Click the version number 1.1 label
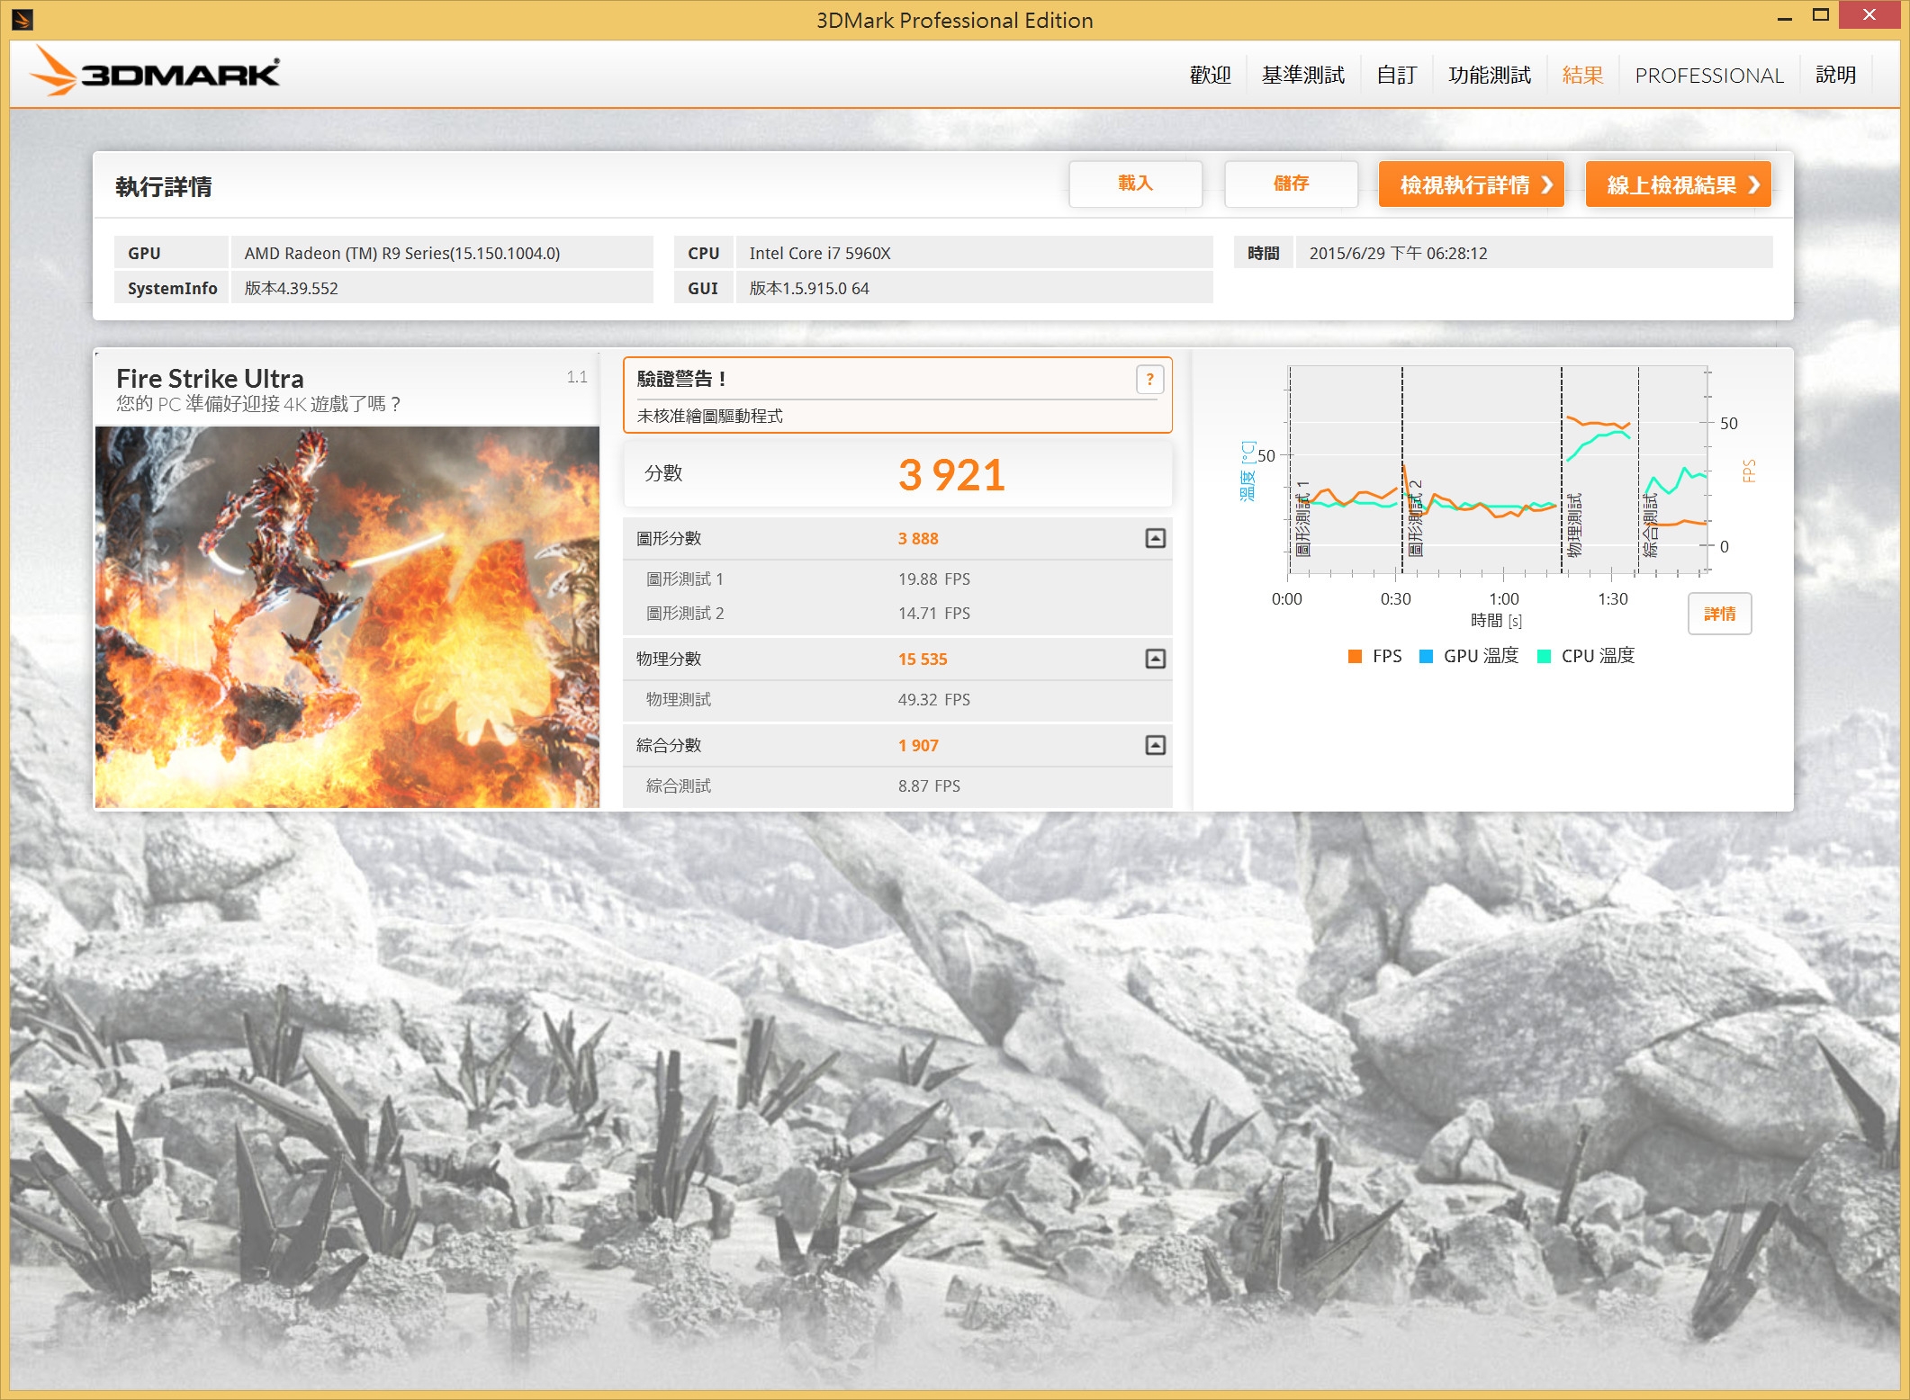Screen dimensions: 1910x1400 (x=577, y=377)
